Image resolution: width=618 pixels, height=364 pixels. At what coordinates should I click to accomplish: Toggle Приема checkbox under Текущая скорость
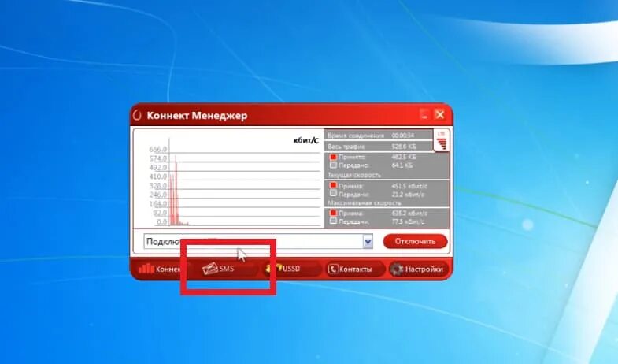(x=333, y=185)
